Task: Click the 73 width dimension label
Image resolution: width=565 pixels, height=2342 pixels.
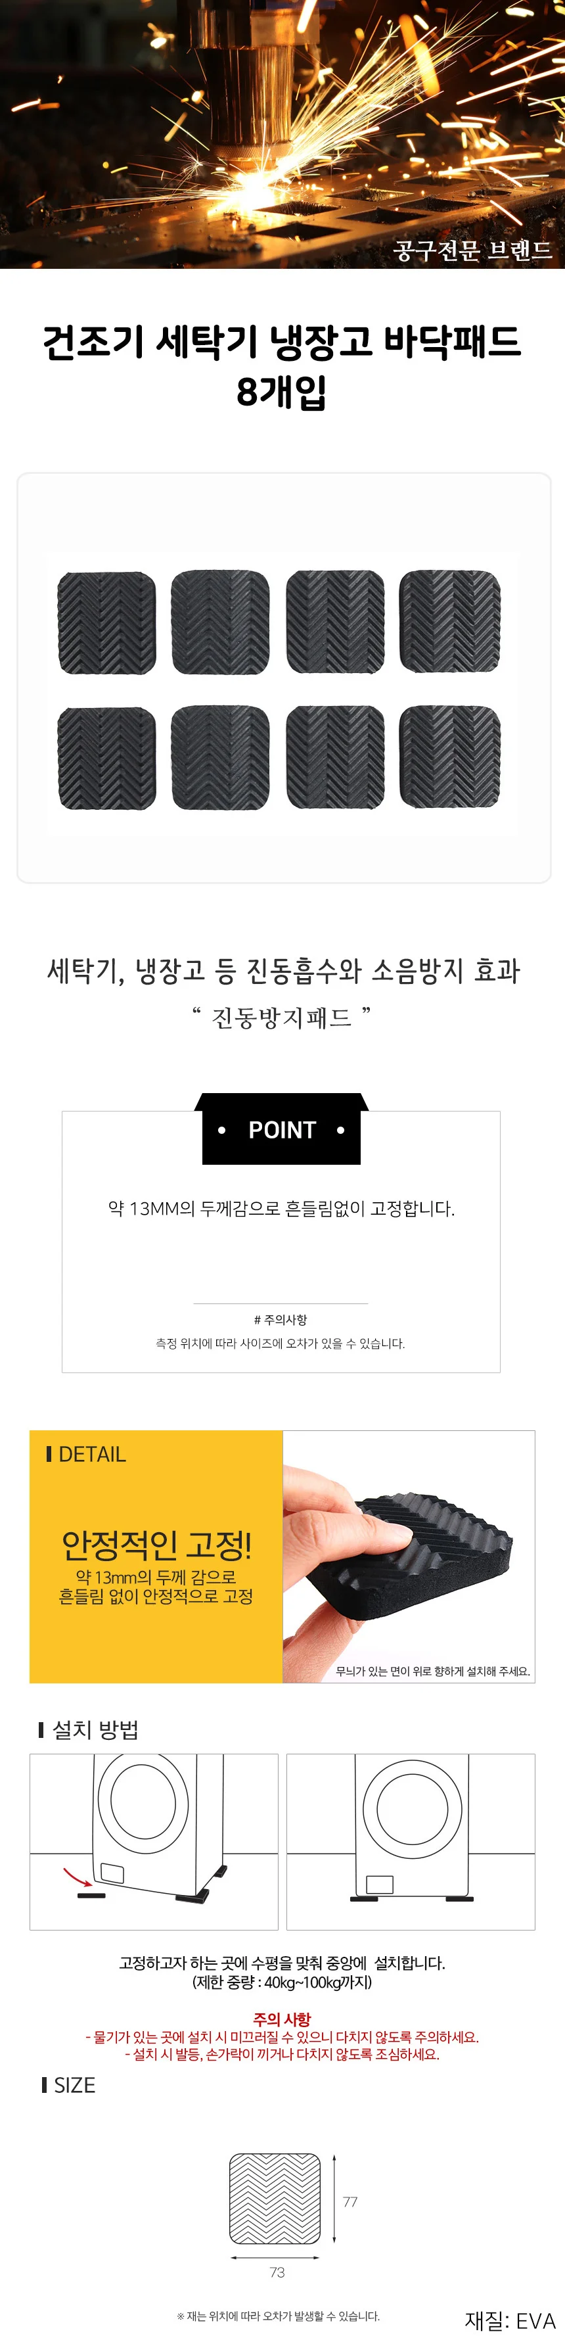Action: (x=277, y=2271)
